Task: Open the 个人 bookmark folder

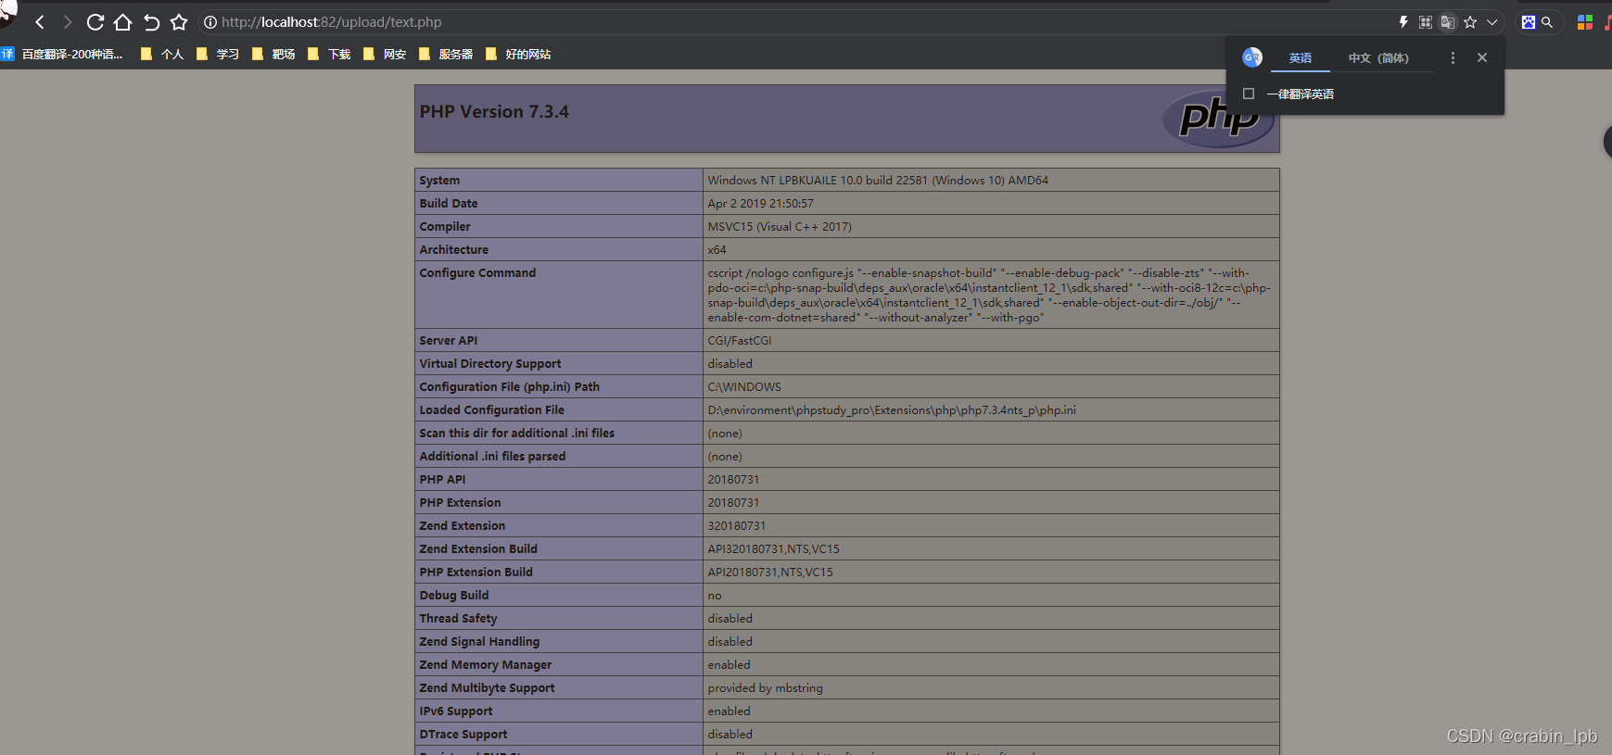Action: tap(162, 54)
